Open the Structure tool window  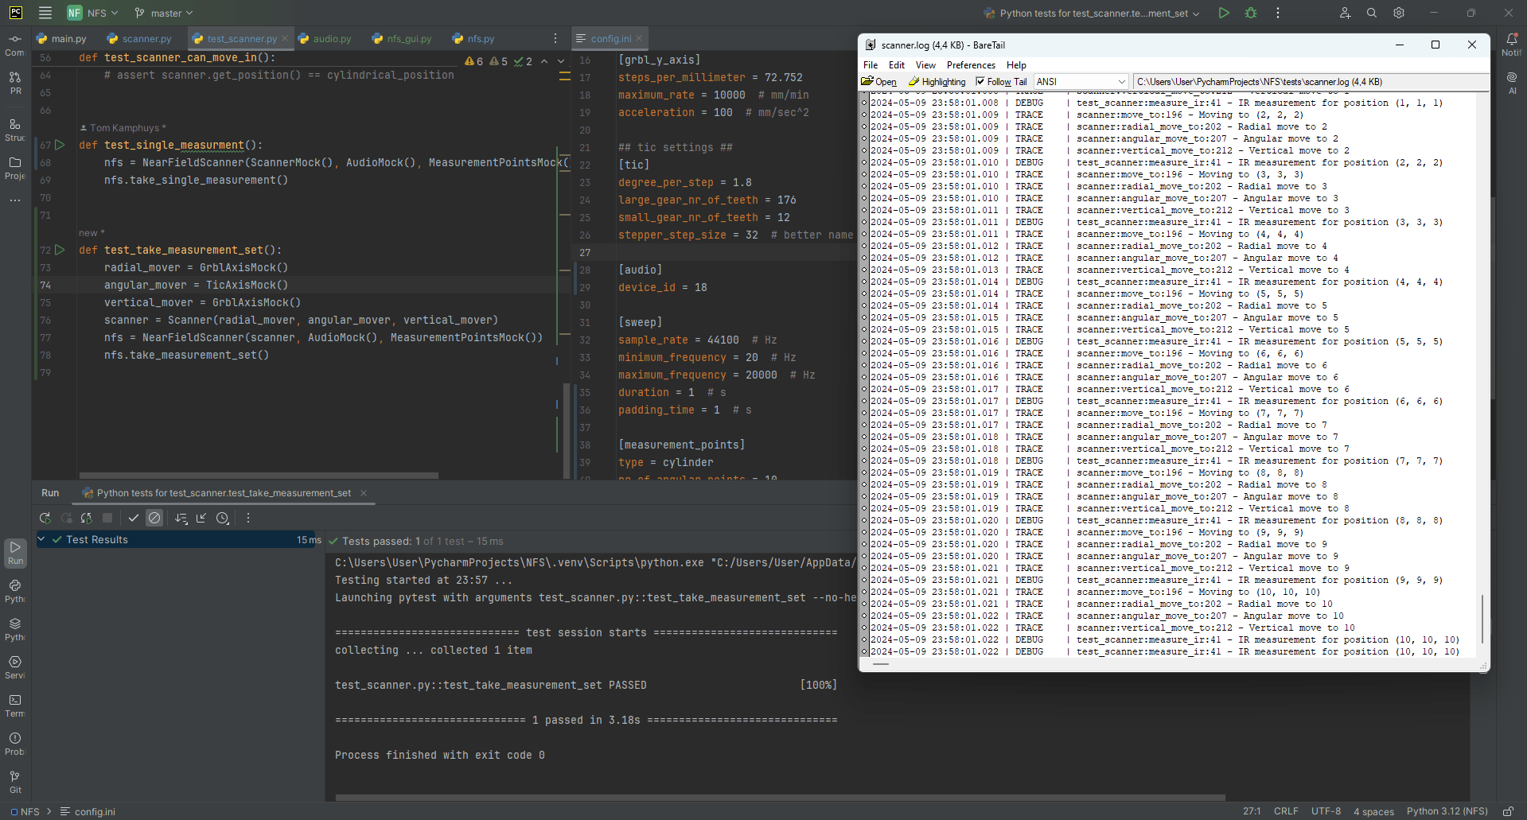pyautogui.click(x=15, y=130)
